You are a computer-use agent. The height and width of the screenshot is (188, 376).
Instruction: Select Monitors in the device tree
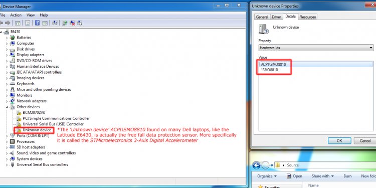pyautogui.click(x=24, y=95)
